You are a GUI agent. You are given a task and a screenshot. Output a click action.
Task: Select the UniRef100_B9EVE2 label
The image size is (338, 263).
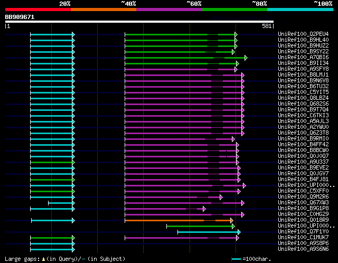pyautogui.click(x=303, y=168)
